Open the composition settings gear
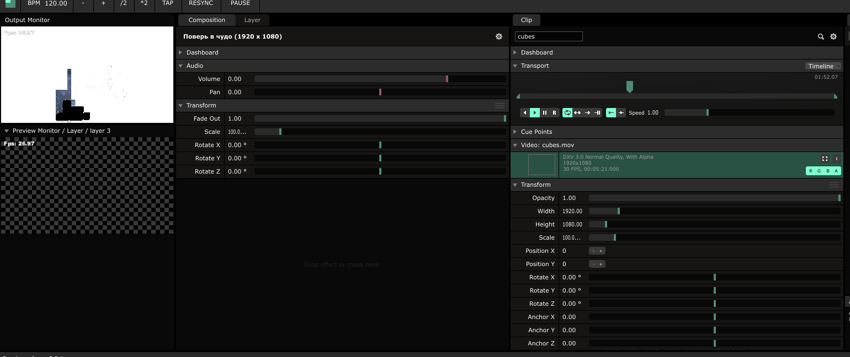The width and height of the screenshot is (850, 357). pyautogui.click(x=499, y=36)
